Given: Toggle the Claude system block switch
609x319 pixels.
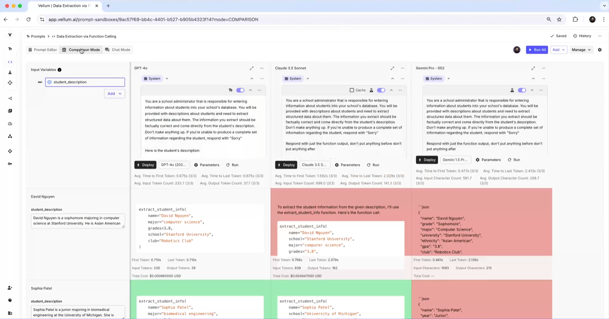Looking at the screenshot, I should (x=381, y=90).
